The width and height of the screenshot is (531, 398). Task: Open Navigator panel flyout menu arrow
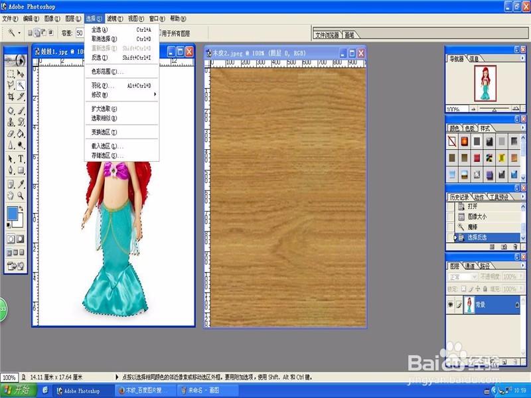pyautogui.click(x=522, y=58)
